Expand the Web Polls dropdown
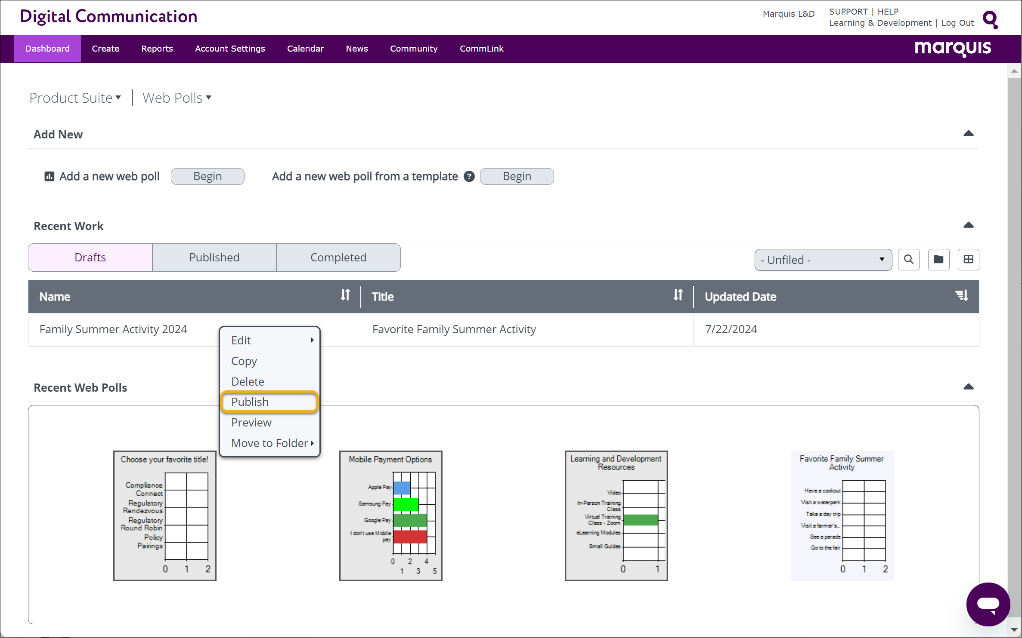Screen dimensions: 1022x638 click(177, 98)
